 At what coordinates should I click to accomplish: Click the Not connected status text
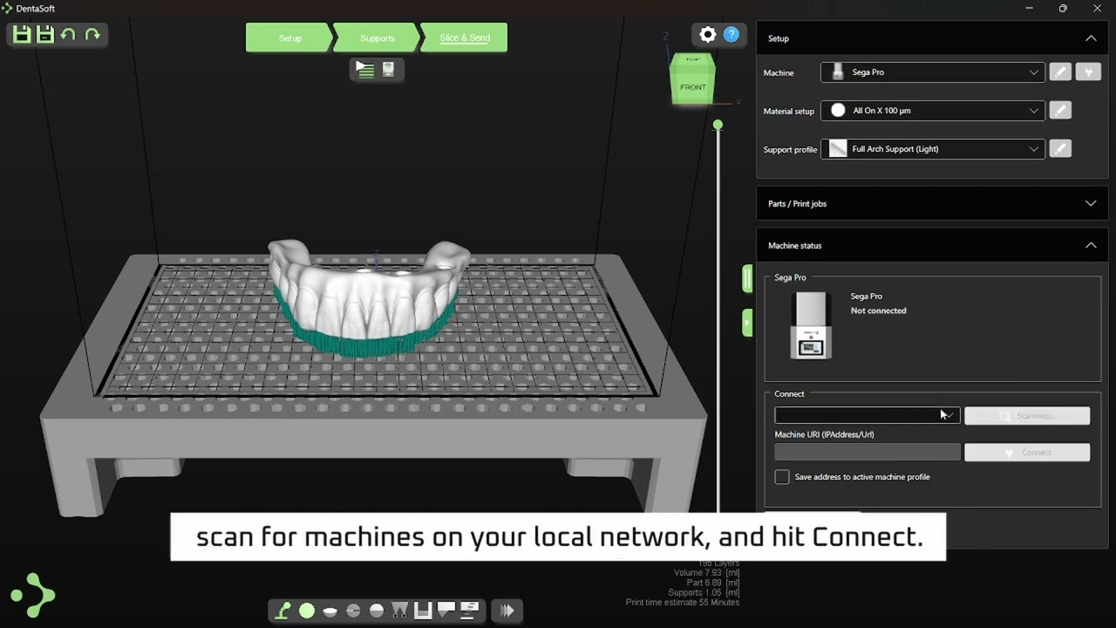pos(878,311)
